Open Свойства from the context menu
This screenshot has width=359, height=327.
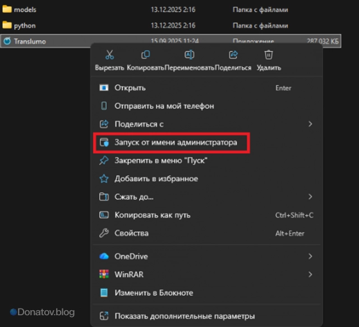(x=206, y=233)
